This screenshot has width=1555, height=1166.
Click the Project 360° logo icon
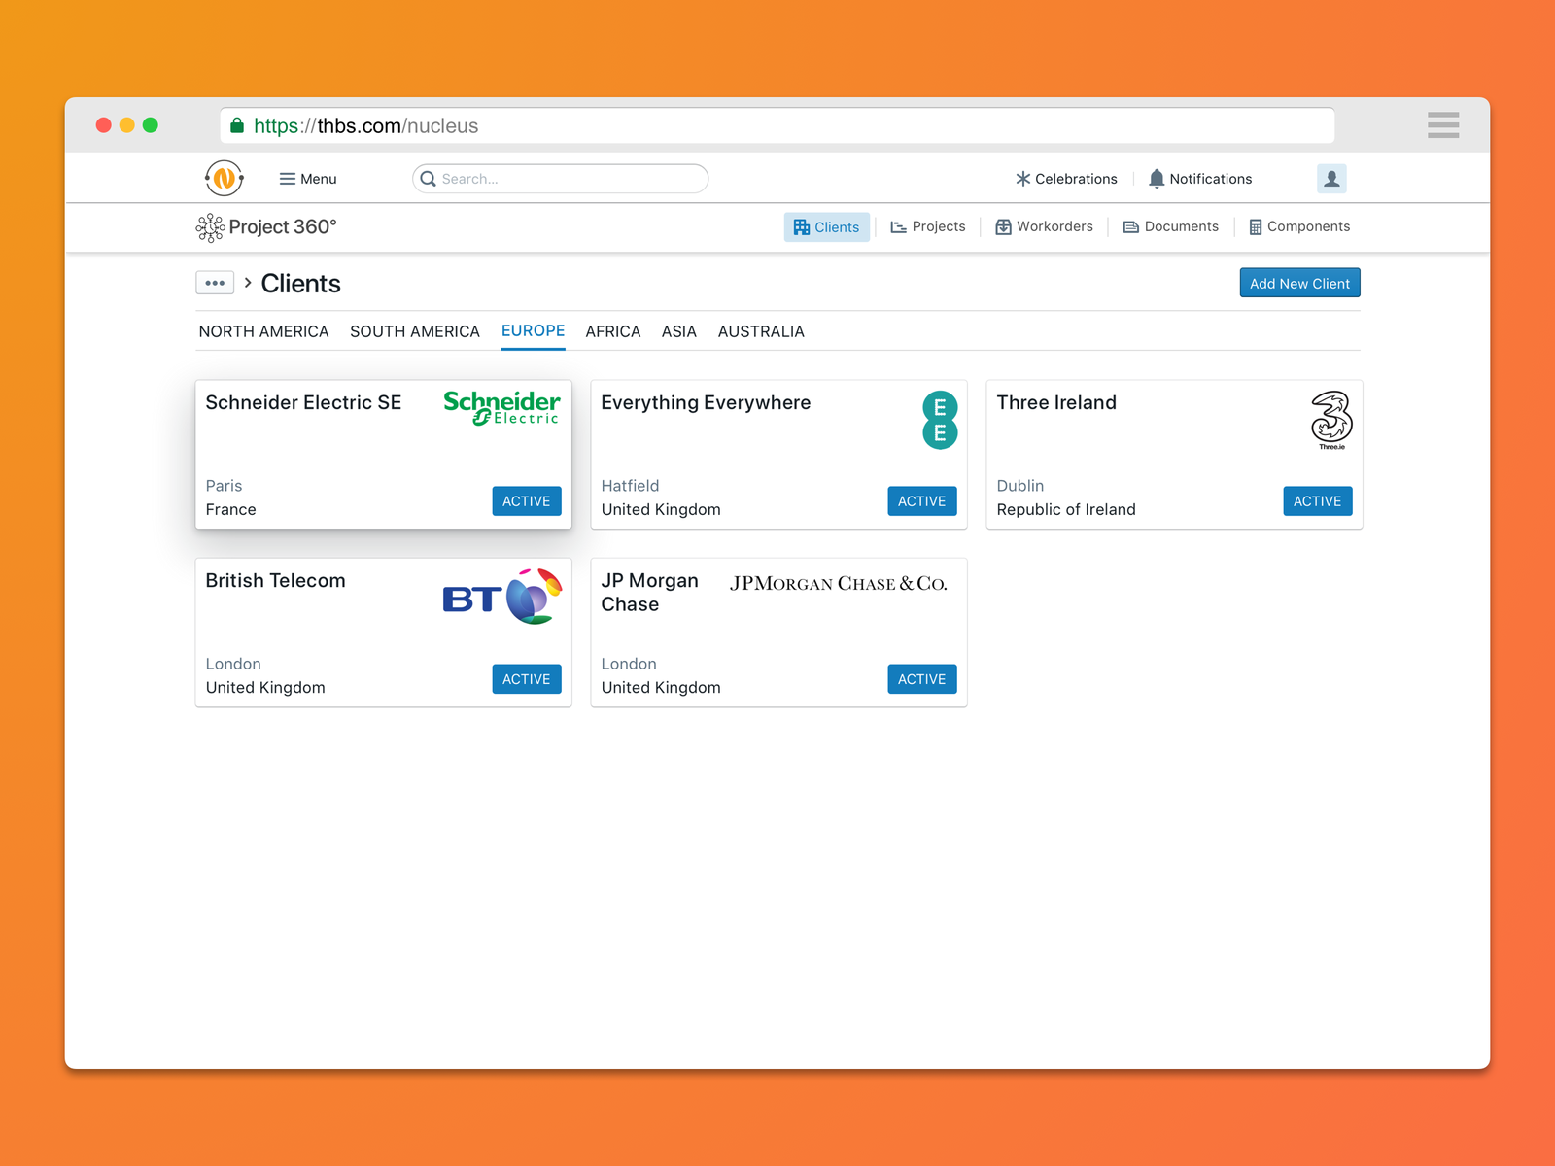(x=210, y=227)
